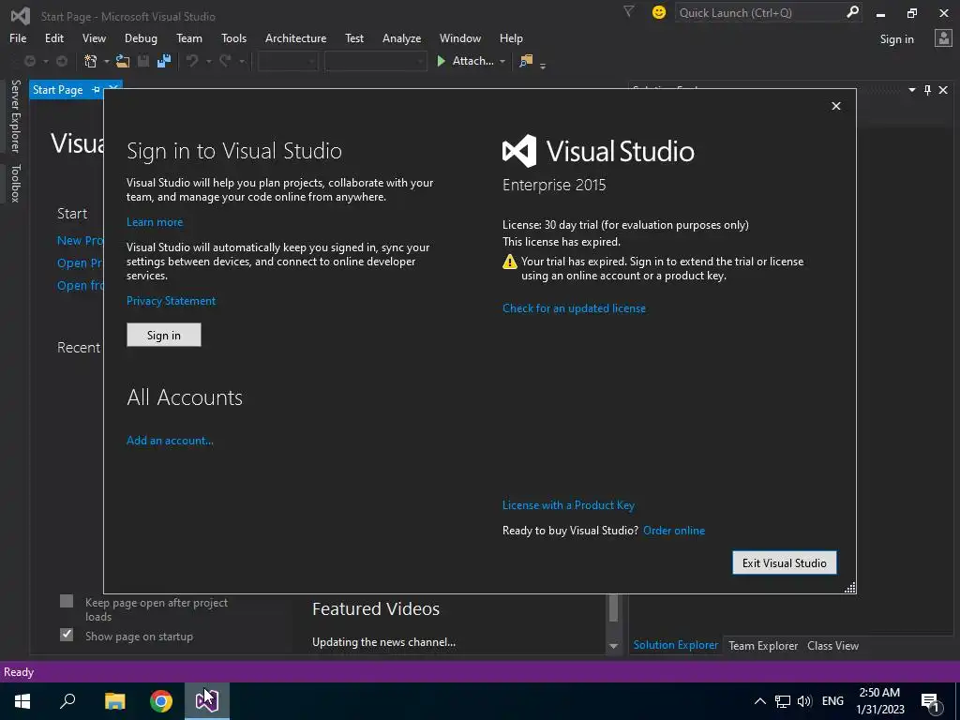Click the Visual Studio logo in title bar
The width and height of the screenshot is (960, 720).
(x=21, y=16)
